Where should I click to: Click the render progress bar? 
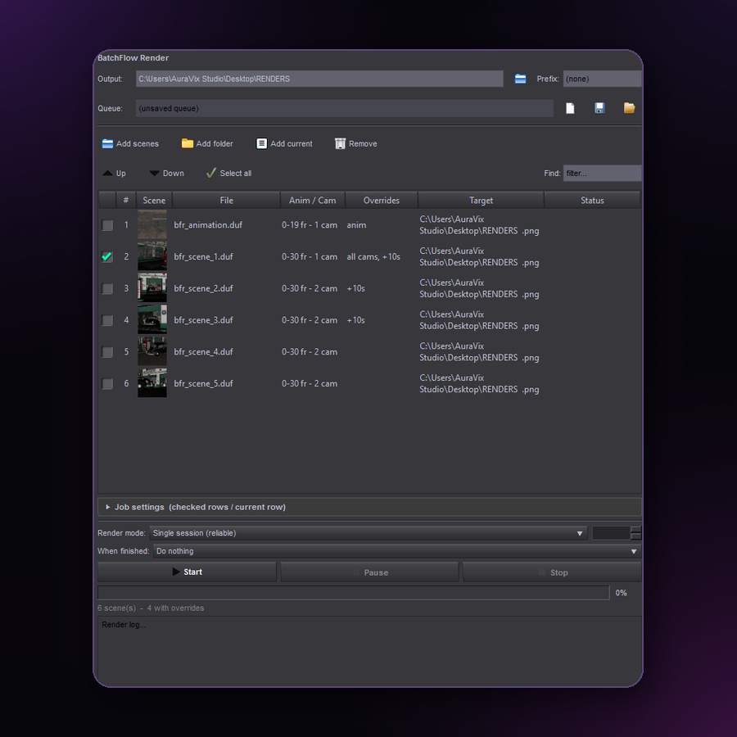pyautogui.click(x=353, y=593)
